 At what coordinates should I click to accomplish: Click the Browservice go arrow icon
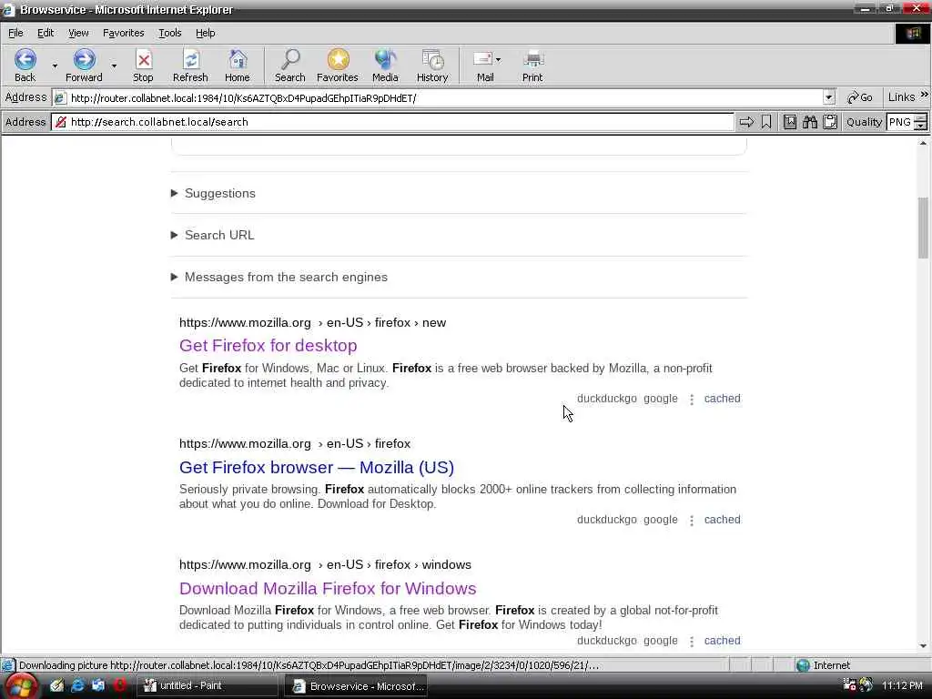746,123
